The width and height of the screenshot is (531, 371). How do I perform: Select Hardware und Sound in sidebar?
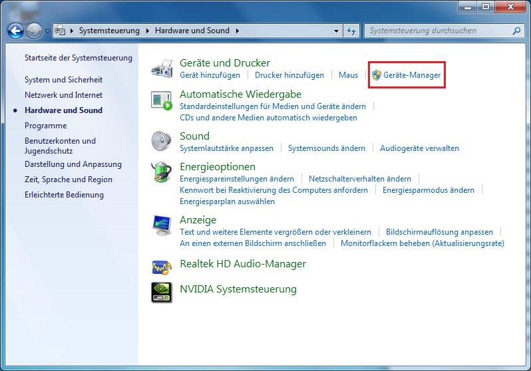pos(63,110)
